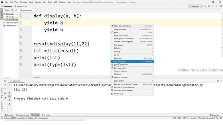Open Scratches and Consoles node

(x=11, y=26)
